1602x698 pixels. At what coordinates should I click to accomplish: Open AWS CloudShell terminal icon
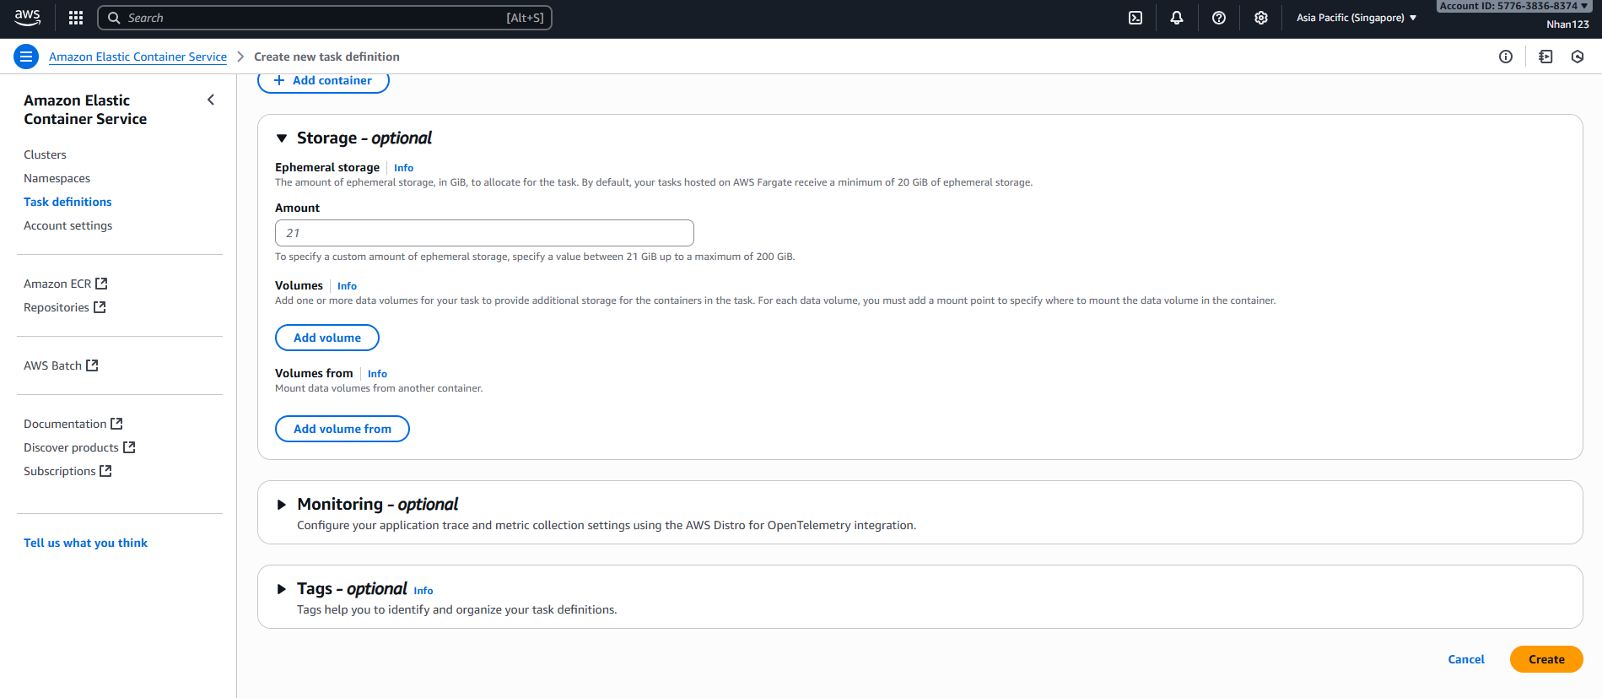[x=1135, y=18]
